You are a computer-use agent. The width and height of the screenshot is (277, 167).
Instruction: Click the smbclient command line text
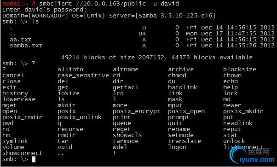109,3
